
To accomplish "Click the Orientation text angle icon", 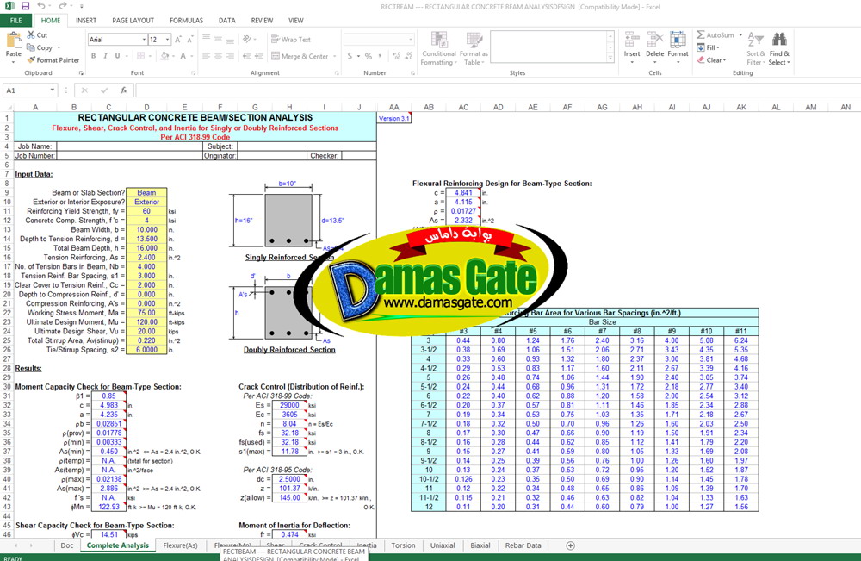I will coord(248,40).
